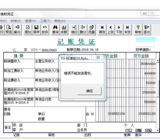Click the 主营业务收入 account cell

pos(47,64)
